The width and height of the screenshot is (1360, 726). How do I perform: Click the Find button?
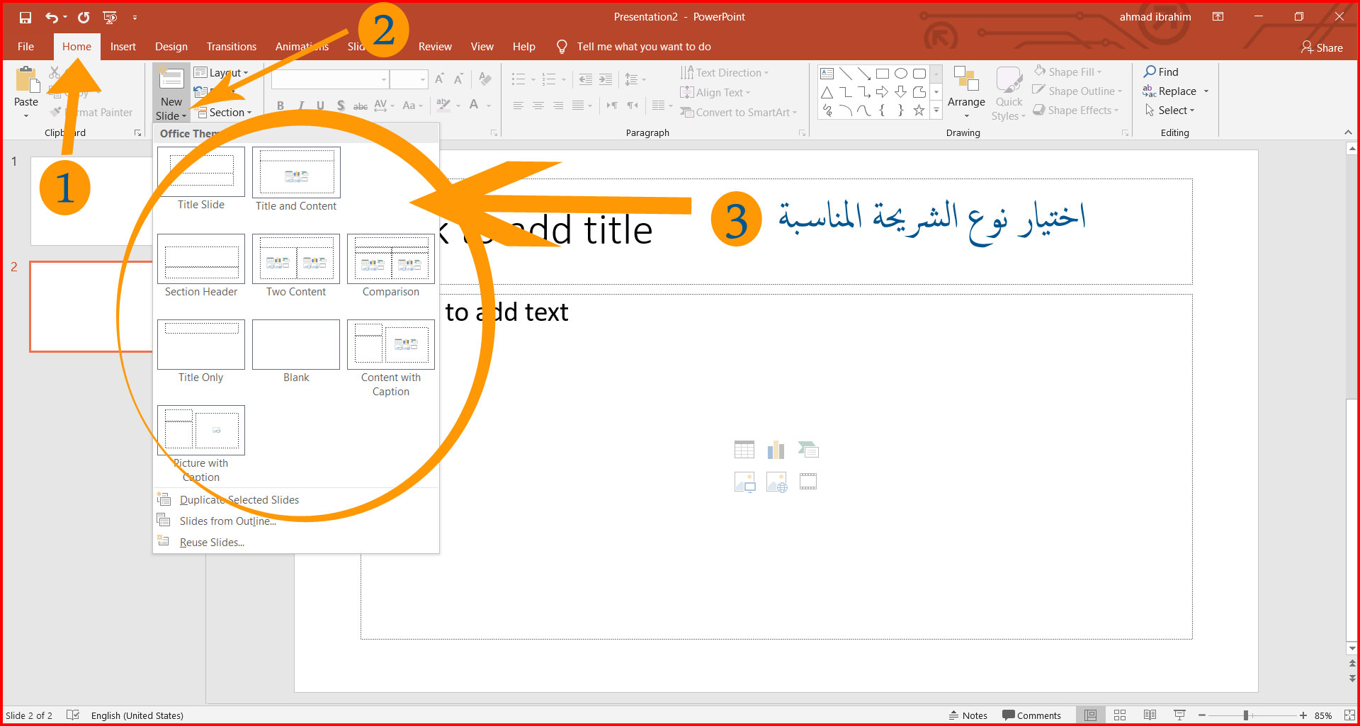click(x=1161, y=72)
